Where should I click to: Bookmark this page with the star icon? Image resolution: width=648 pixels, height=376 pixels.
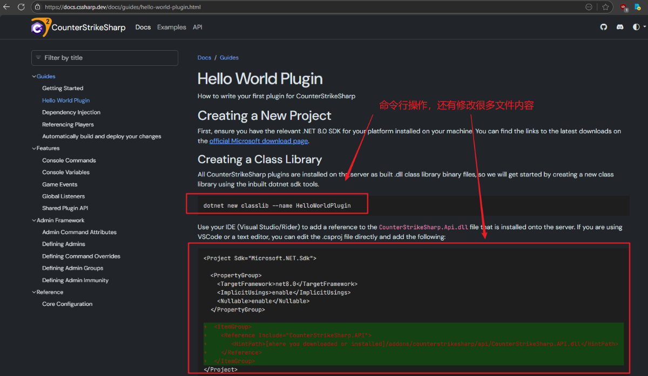click(x=605, y=7)
